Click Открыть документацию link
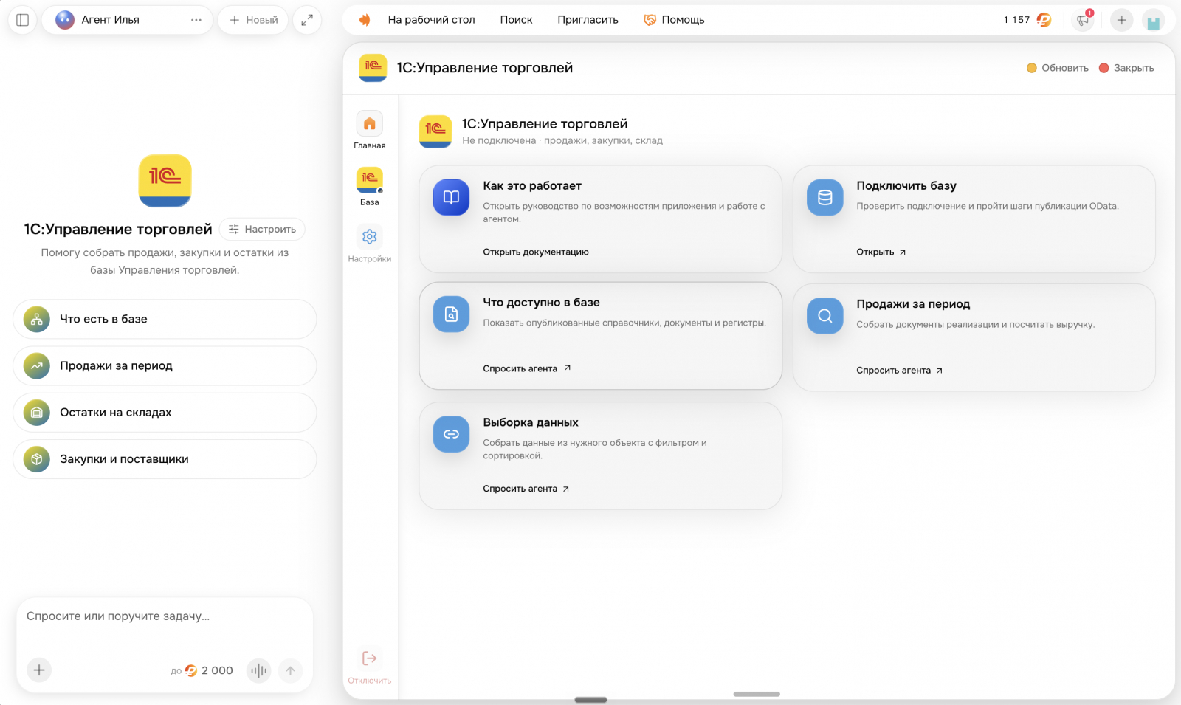This screenshot has height=705, width=1181. [536, 252]
